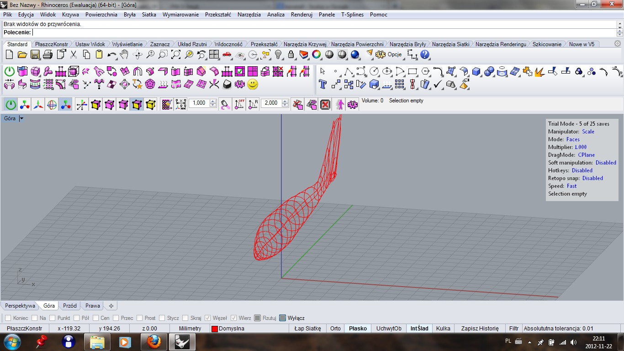Select the Pan hand tool icon
The width and height of the screenshot is (624, 351).
tap(124, 55)
